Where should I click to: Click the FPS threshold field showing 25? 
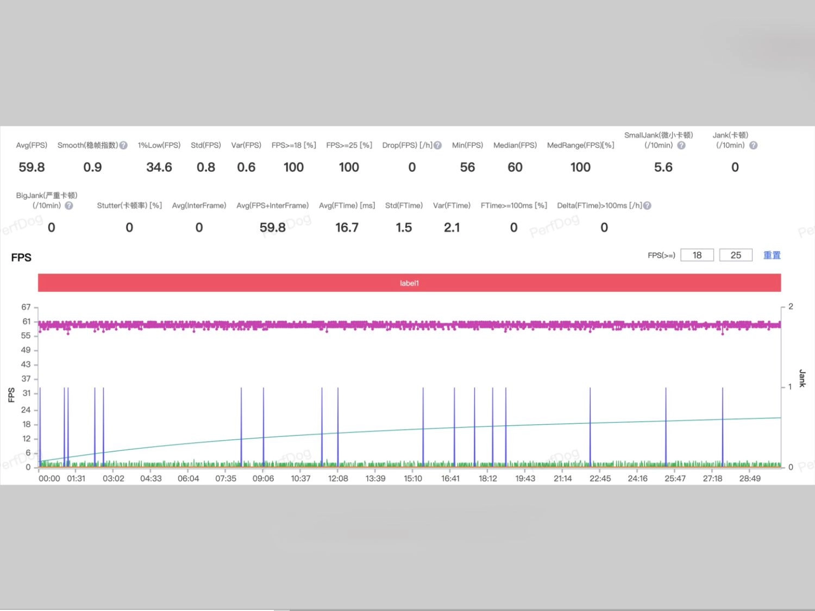[x=736, y=255]
